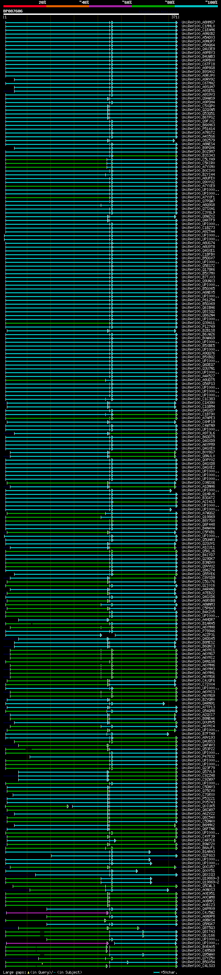The image size is (221, 975).
Task: Select the UniRef100_Q9AWS9 label
Action: [198, 99]
